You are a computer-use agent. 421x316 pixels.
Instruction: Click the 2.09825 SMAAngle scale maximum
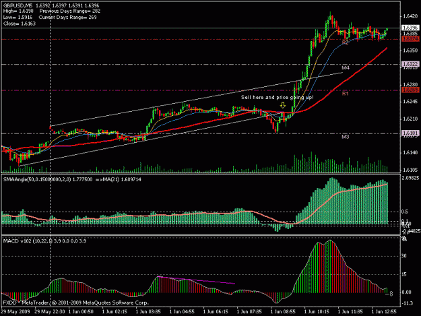click(x=410, y=178)
